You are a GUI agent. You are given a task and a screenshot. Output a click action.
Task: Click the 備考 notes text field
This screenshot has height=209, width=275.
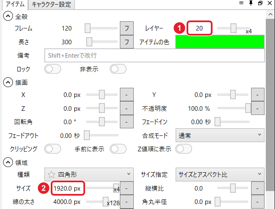[x=155, y=56]
